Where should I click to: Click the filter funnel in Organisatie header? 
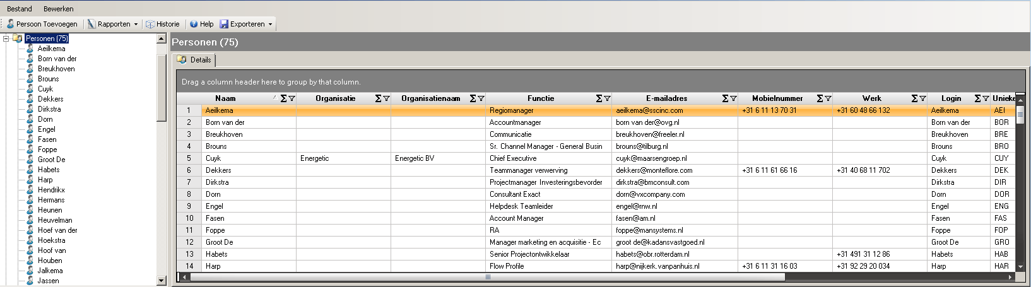pyautogui.click(x=386, y=98)
